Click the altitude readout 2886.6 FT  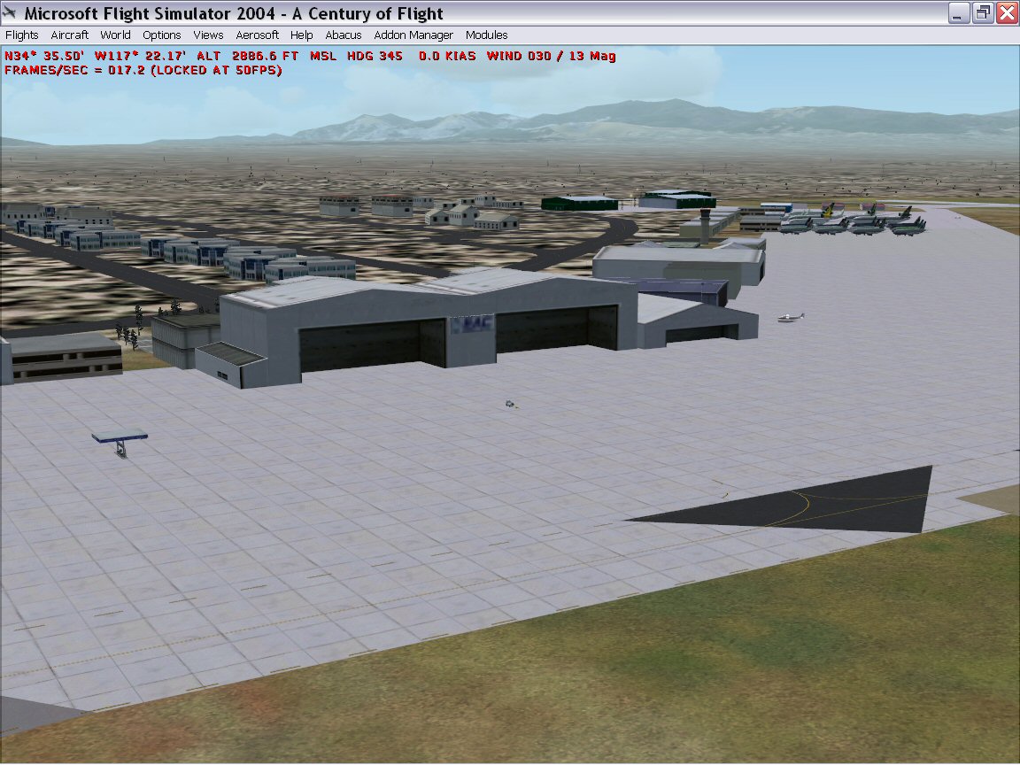pos(265,56)
